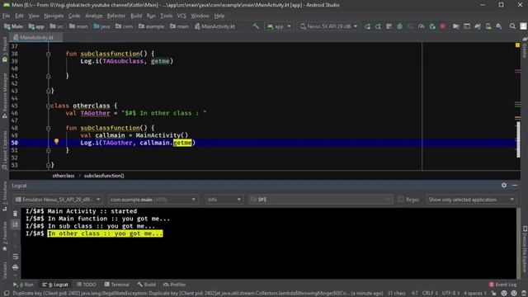Open the SDK Manager icon
Screen dimensions: 528x297
point(499,26)
